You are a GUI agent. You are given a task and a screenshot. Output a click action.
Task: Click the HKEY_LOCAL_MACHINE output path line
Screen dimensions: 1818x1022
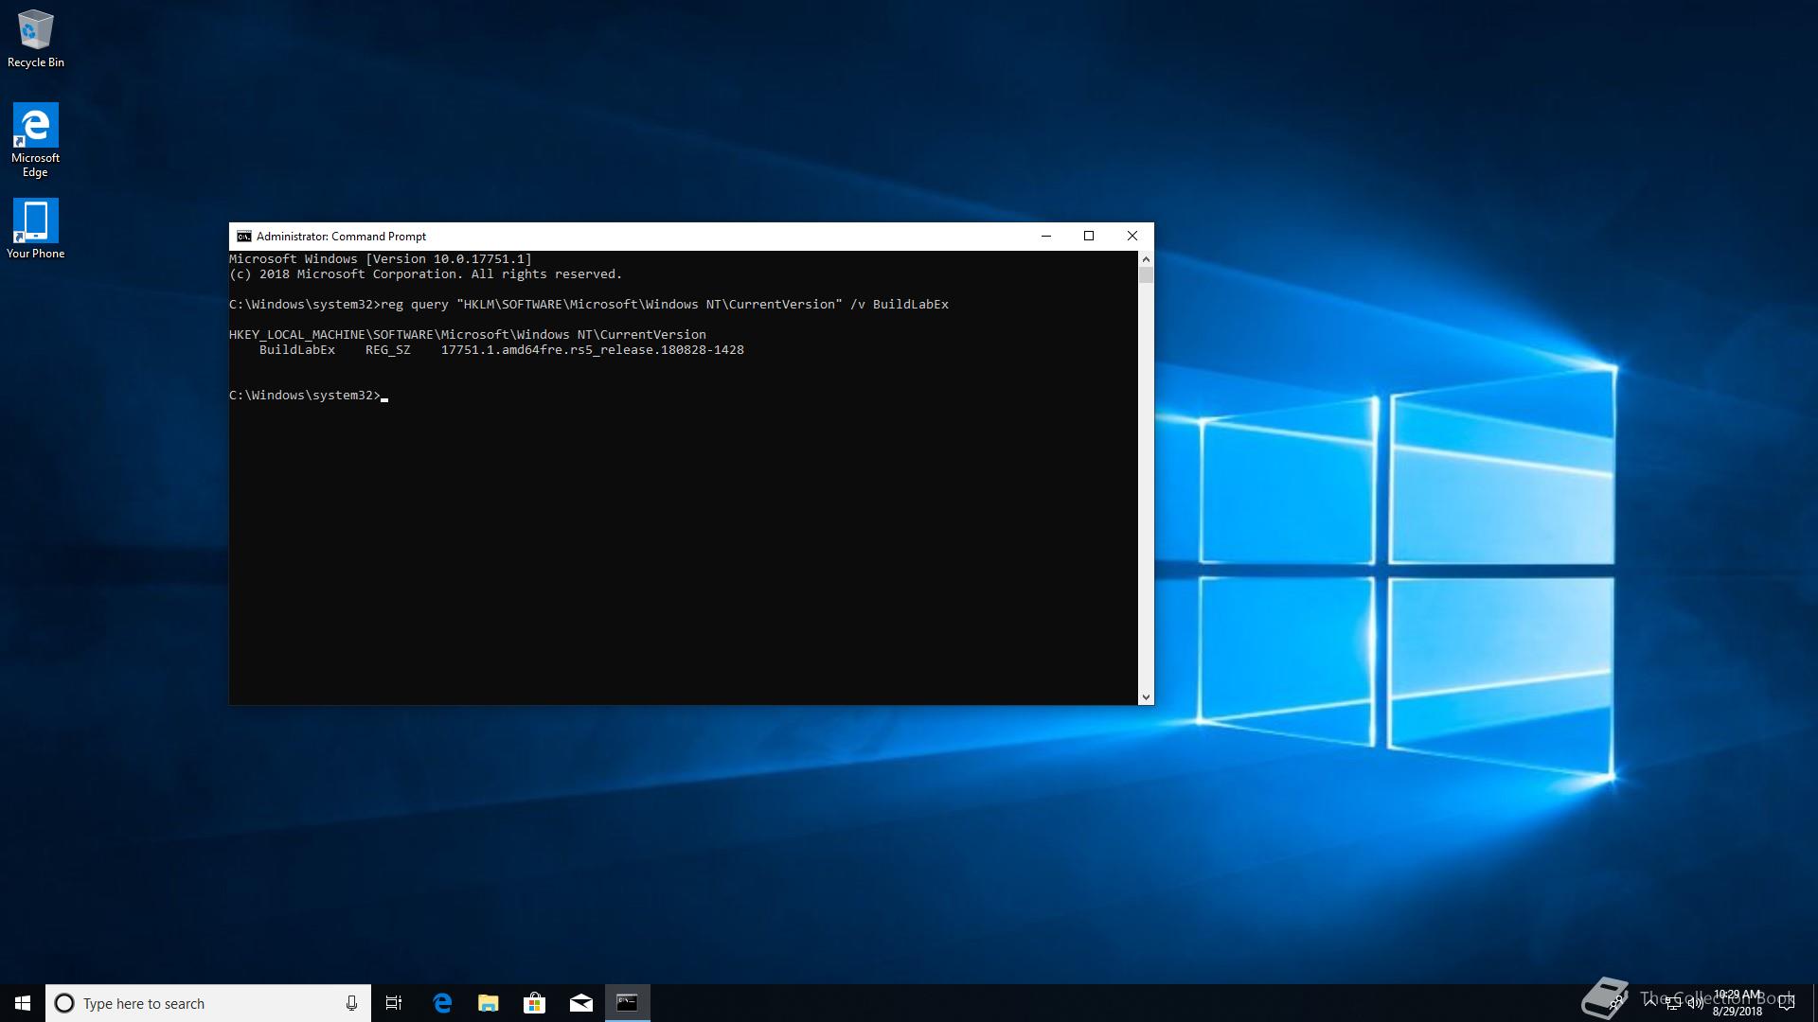tap(468, 335)
